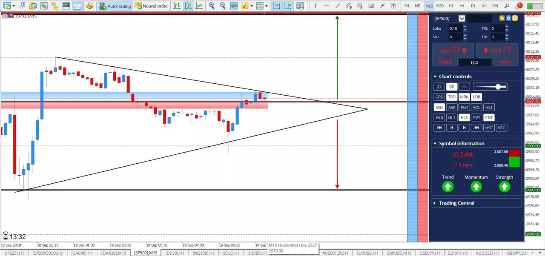The image size is (545, 256).
Task: Zoom in on the chart
Action: pos(212,6)
